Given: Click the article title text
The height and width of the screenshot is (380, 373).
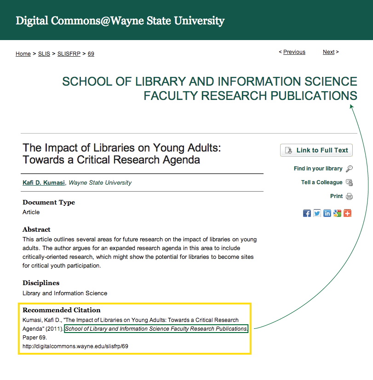Looking at the screenshot, I should [x=122, y=154].
